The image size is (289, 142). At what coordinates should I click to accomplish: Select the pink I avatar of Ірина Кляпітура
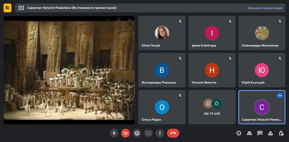coord(212,33)
